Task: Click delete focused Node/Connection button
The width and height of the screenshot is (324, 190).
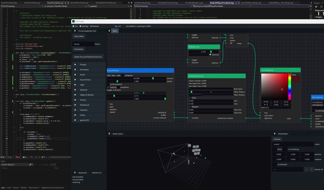Action: point(88,57)
